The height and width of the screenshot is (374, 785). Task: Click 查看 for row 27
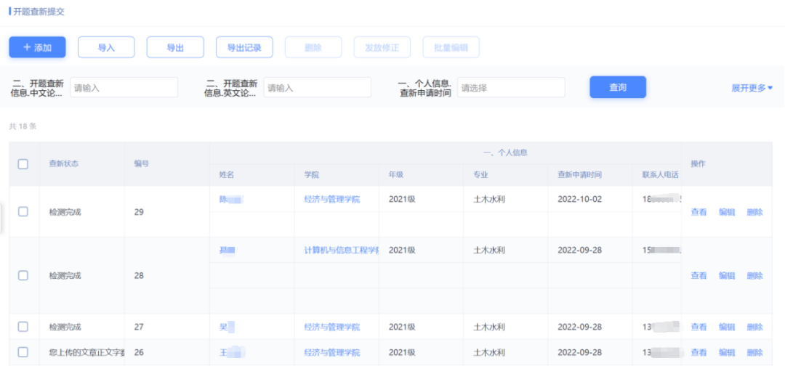click(699, 327)
